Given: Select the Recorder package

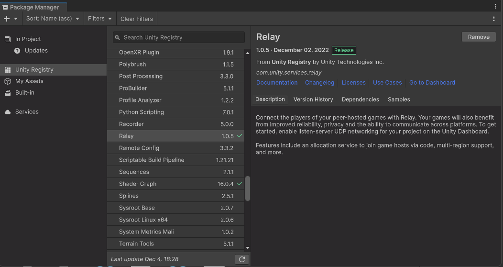Looking at the screenshot, I should coord(176,124).
